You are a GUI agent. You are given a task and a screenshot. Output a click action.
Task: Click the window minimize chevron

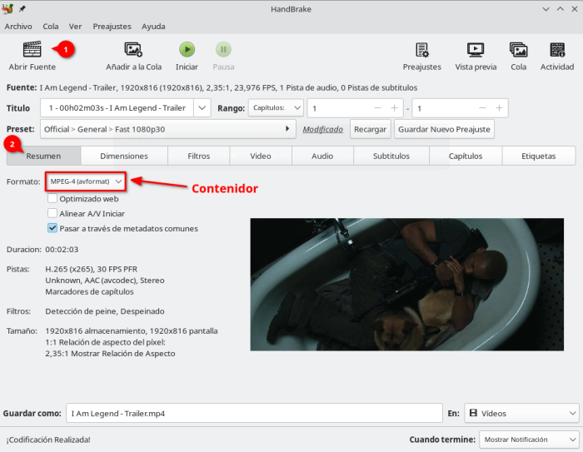pyautogui.click(x=546, y=9)
